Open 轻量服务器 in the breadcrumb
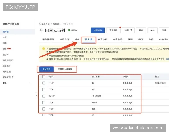The height and width of the screenshot is (135, 169). point(45,24)
